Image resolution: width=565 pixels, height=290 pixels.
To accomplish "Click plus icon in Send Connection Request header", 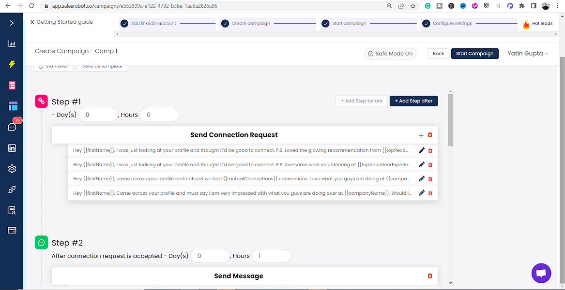I will (421, 135).
